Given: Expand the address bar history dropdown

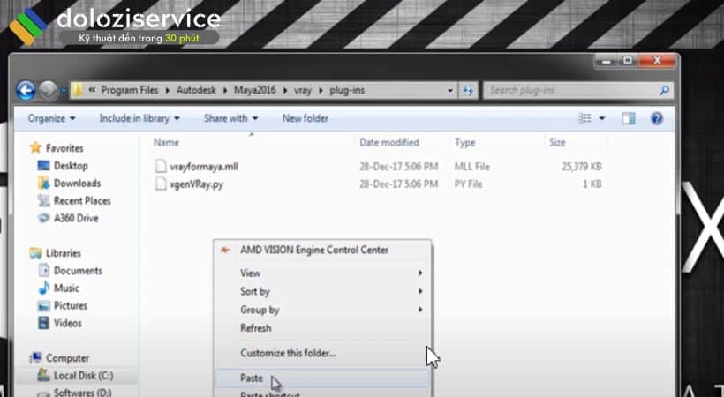Looking at the screenshot, I should [x=449, y=91].
